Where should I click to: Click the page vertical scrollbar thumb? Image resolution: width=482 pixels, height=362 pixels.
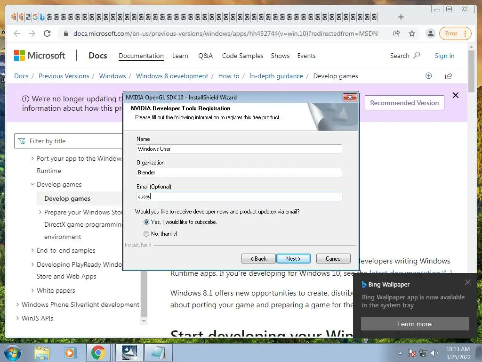tap(471, 72)
